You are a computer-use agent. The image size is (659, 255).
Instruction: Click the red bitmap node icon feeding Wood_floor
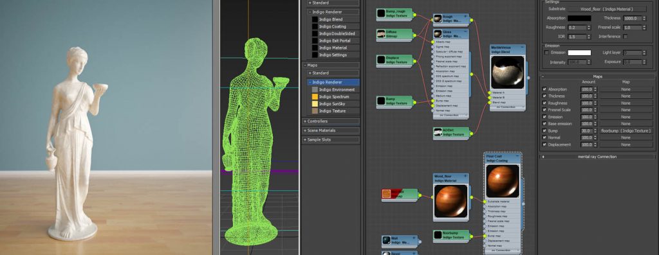[x=387, y=194]
